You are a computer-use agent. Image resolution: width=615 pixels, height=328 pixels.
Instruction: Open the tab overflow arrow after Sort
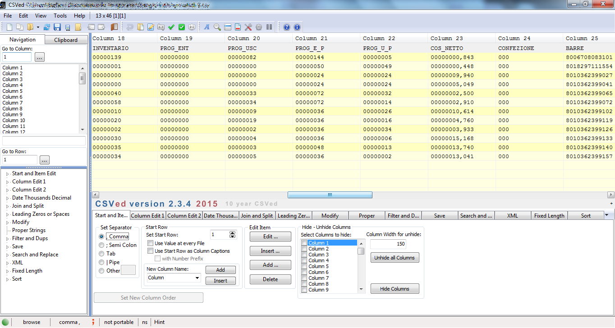607,215
